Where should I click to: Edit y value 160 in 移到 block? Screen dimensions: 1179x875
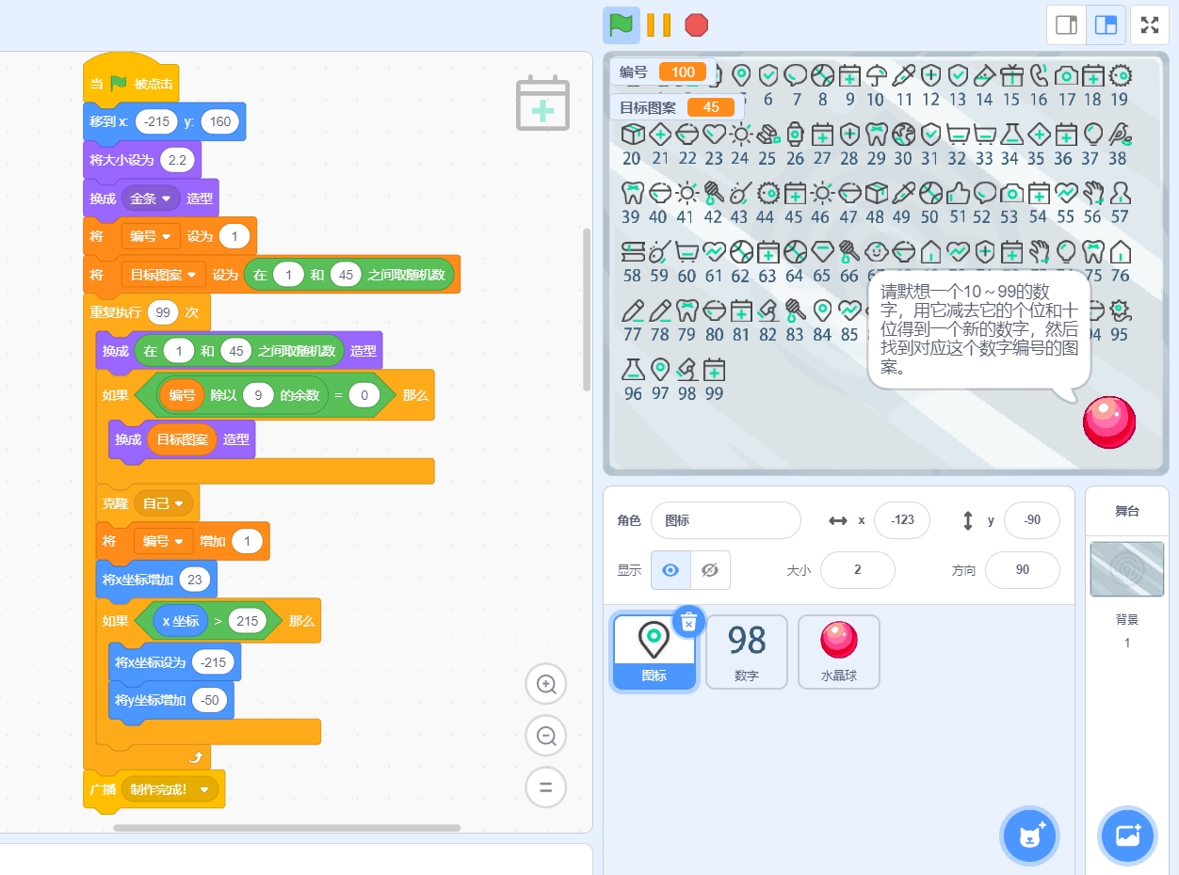click(219, 122)
